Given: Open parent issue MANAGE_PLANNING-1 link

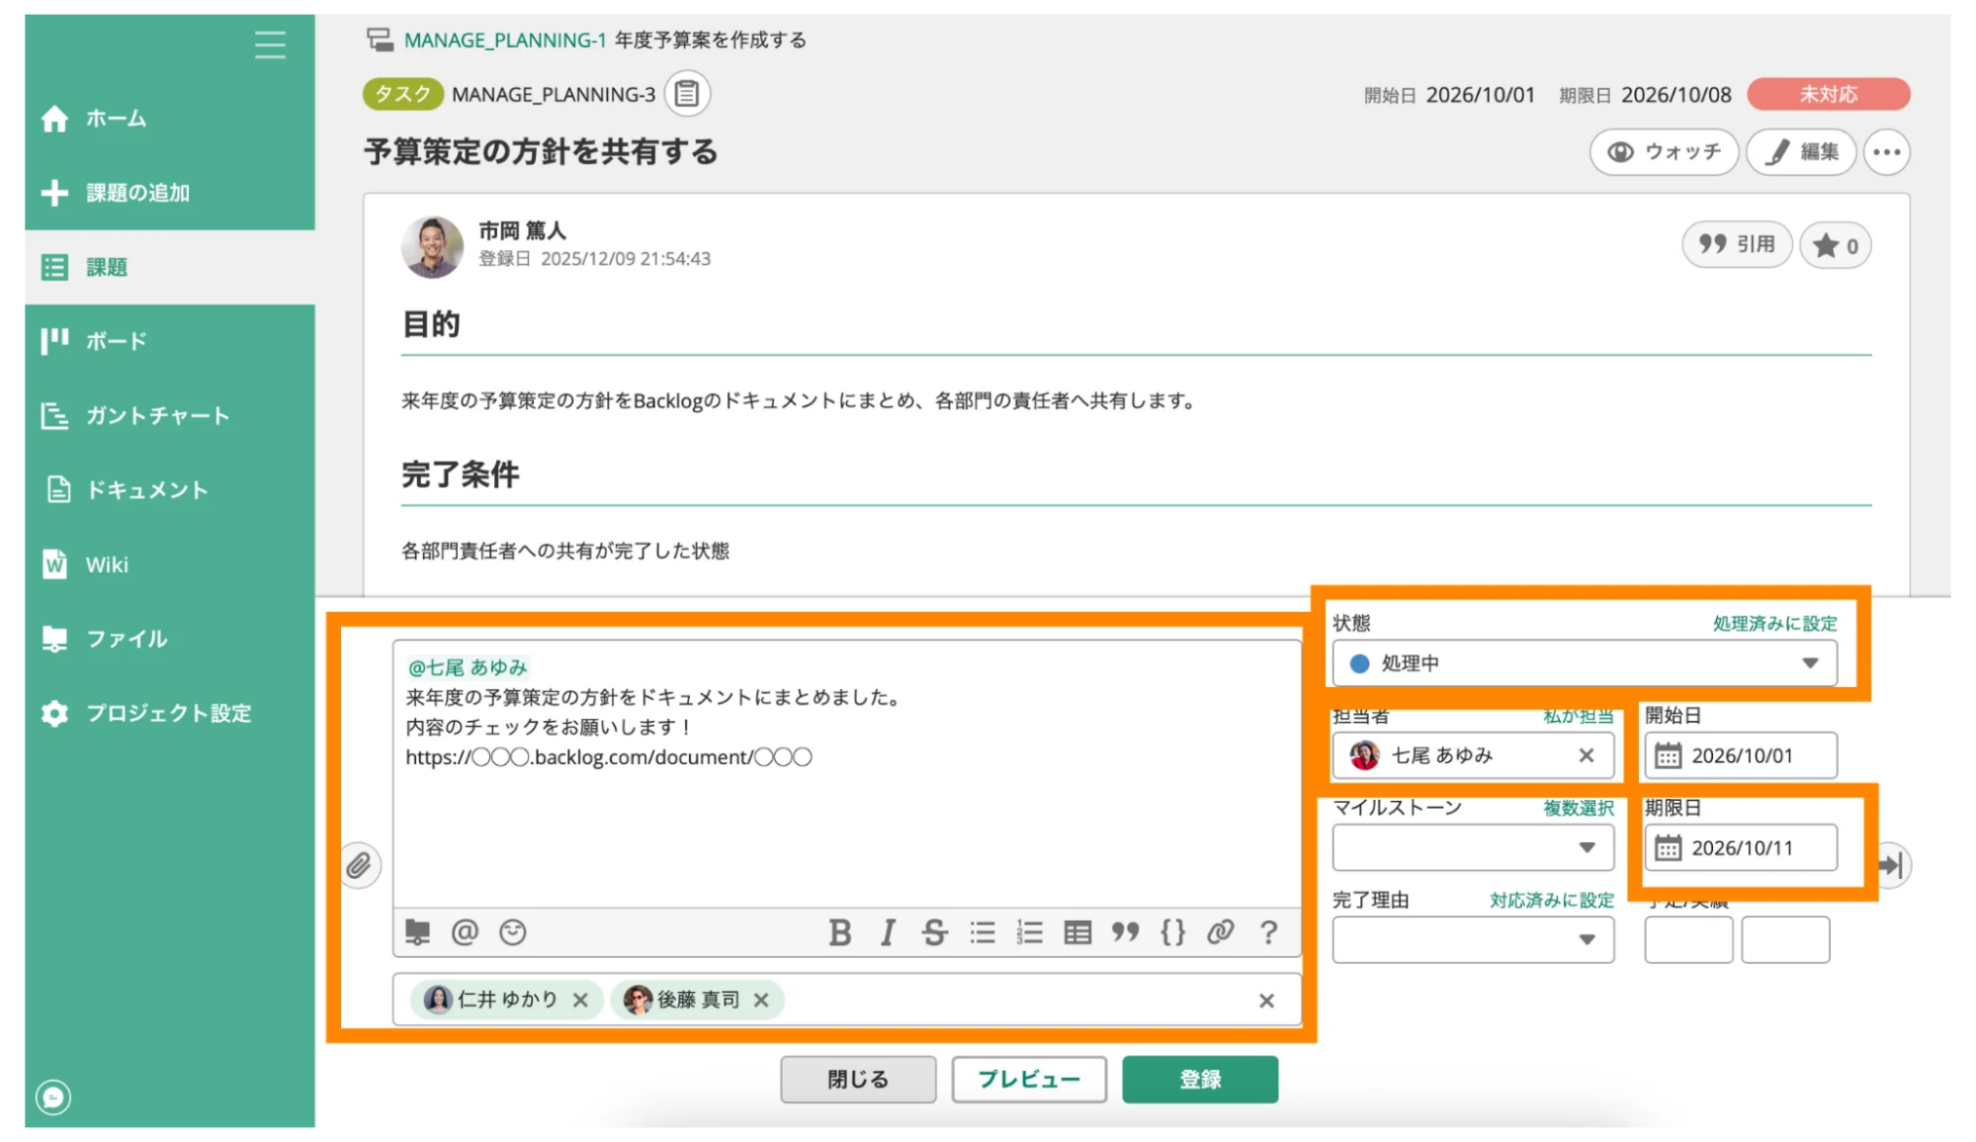Looking at the screenshot, I should (504, 41).
